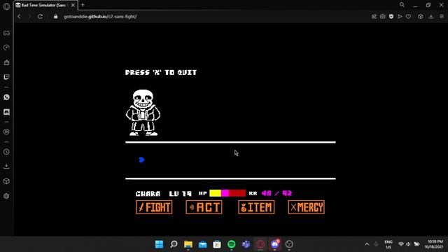This screenshot has width=448, height=252.
Task: Click the Opera menu logo button
Action: click(x=6, y=6)
